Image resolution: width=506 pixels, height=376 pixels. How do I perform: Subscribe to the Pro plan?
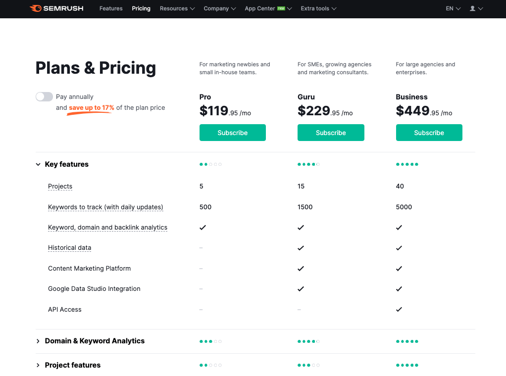point(233,133)
